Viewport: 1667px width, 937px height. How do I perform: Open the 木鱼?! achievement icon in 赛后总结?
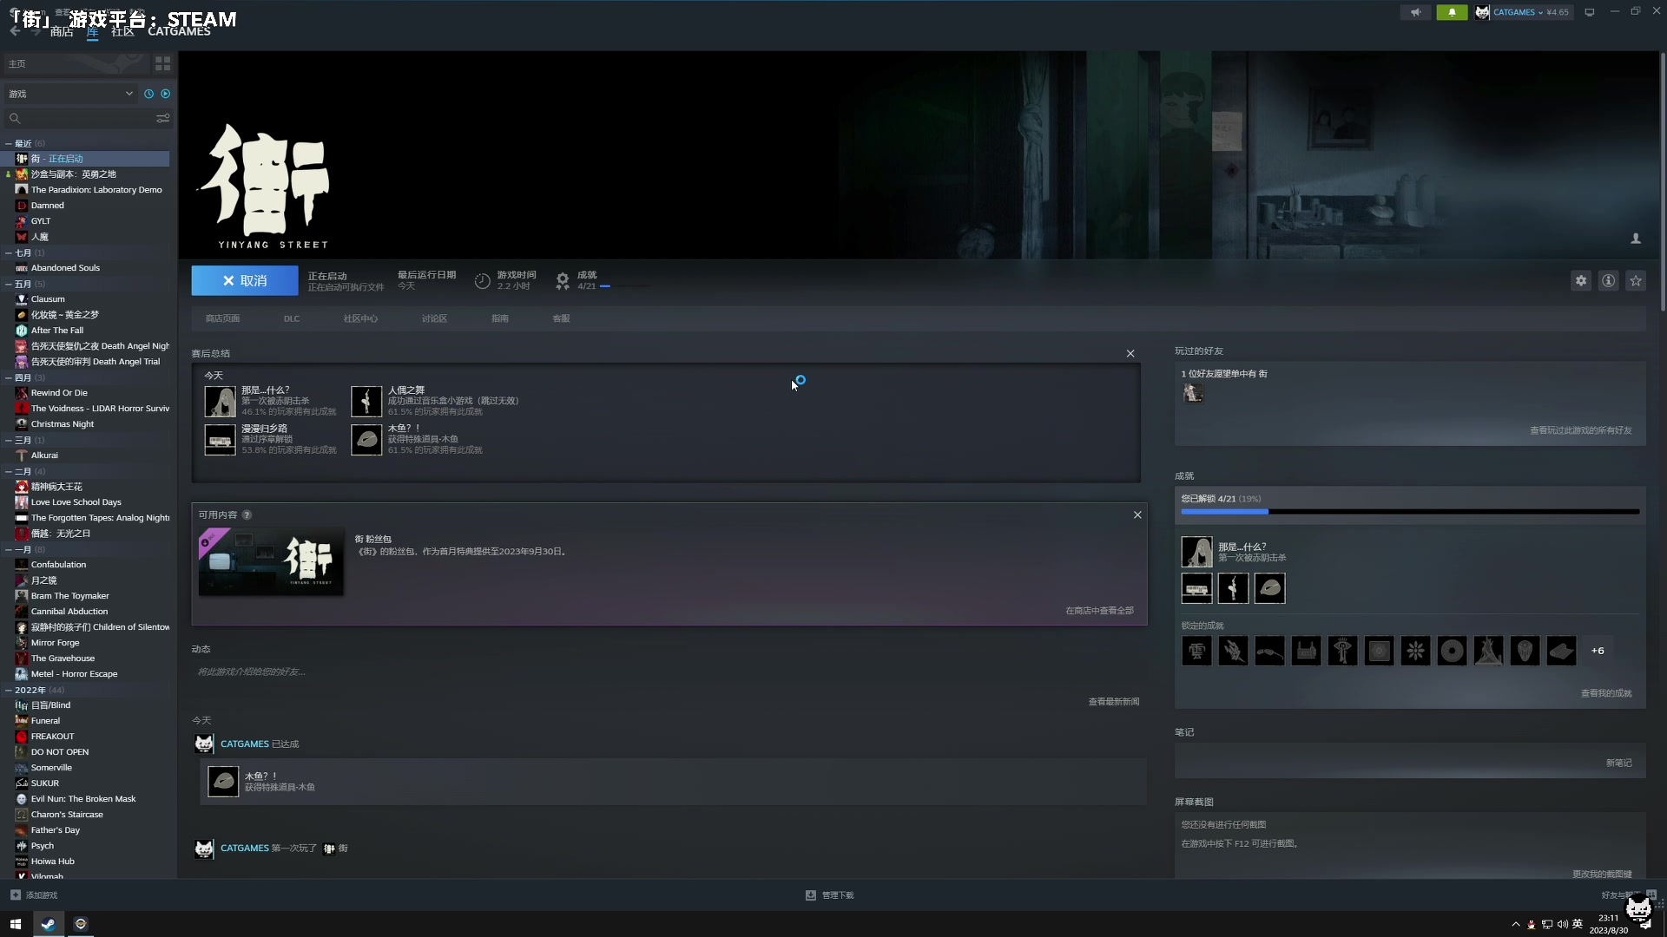[x=366, y=440]
